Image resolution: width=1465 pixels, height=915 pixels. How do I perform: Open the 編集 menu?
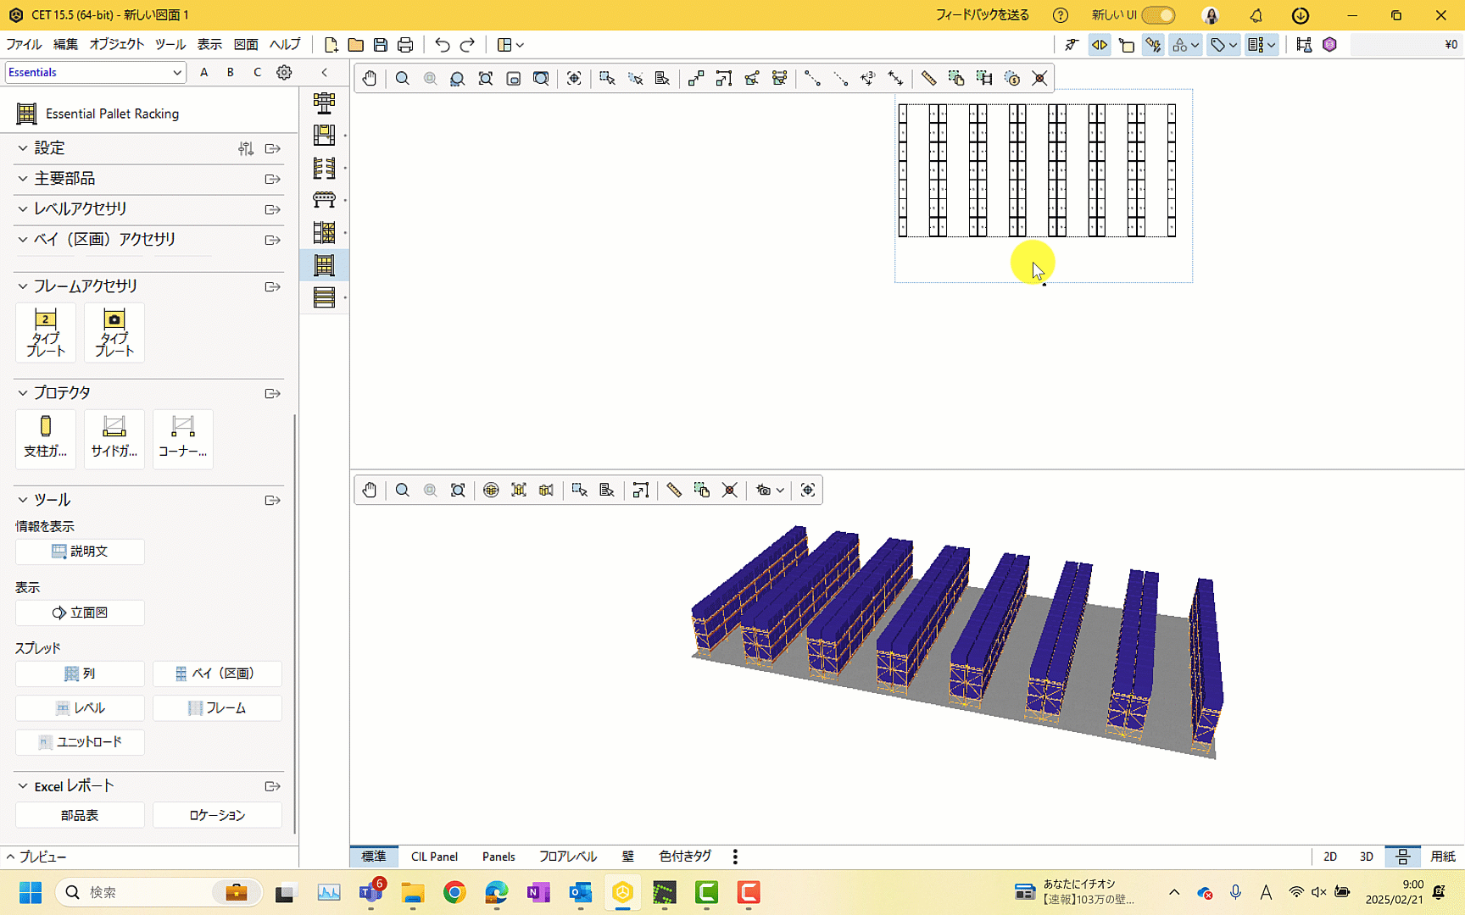tap(65, 44)
